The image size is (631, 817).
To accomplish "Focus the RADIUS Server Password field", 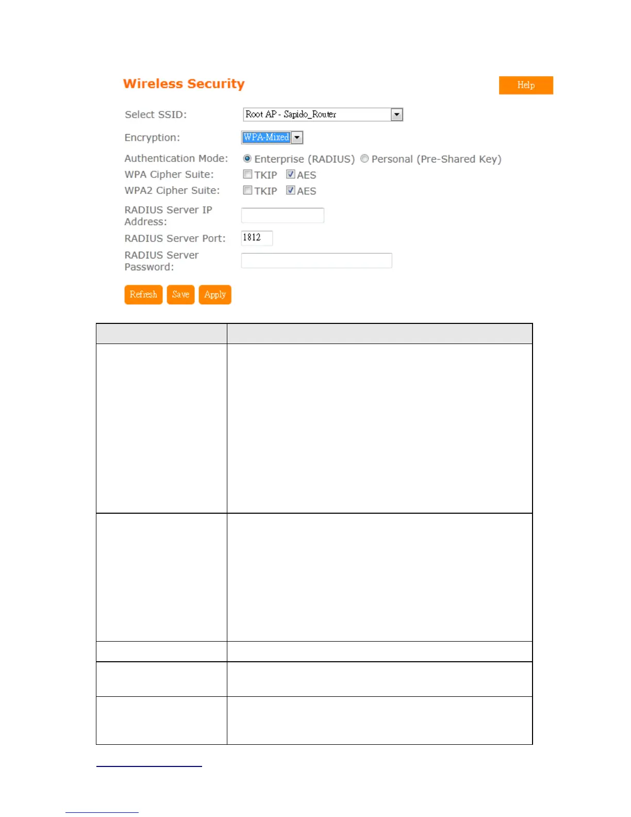I will (317, 260).
